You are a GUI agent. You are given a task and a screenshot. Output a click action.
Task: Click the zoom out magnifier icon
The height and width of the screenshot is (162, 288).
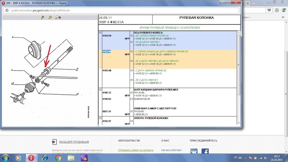(50, 17)
